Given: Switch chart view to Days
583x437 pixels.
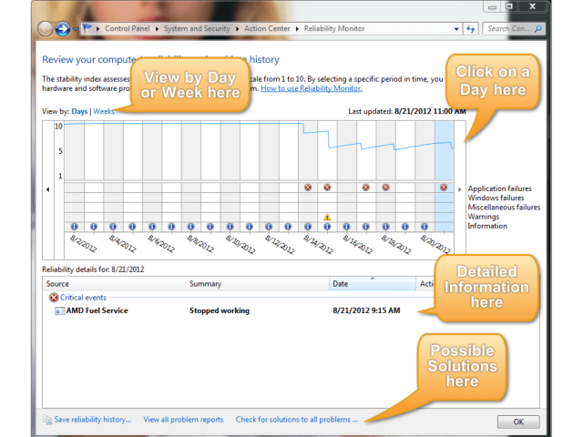Looking at the screenshot, I should 80,112.
